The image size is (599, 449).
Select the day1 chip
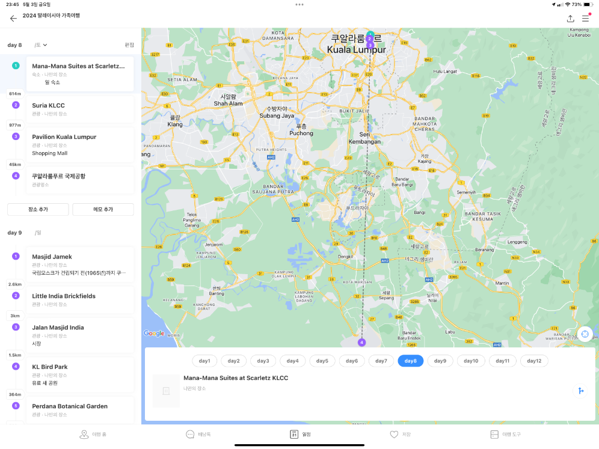point(204,361)
